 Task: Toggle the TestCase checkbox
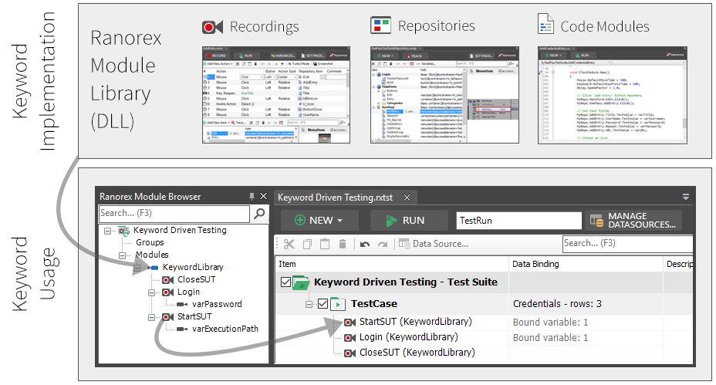click(323, 303)
